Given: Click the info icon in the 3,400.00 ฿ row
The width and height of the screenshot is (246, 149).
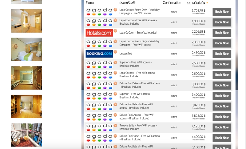Looking at the screenshot, I should 115,94.
